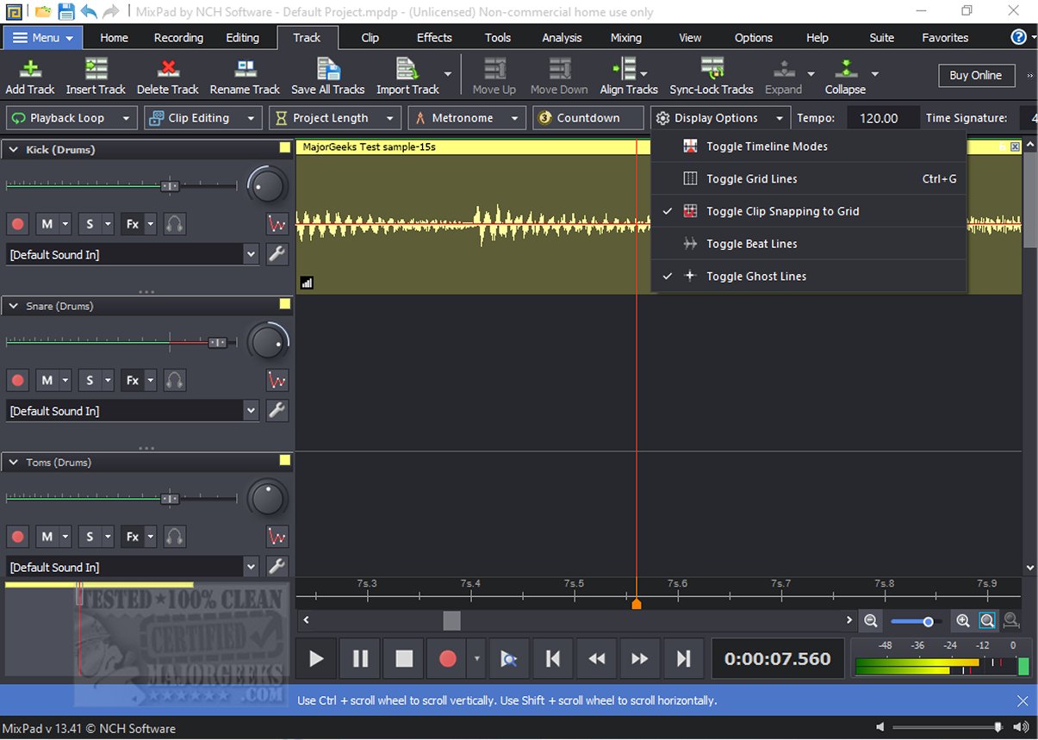
Task: Collapse the Kick (Drums) track chevron
Action: tap(14, 150)
